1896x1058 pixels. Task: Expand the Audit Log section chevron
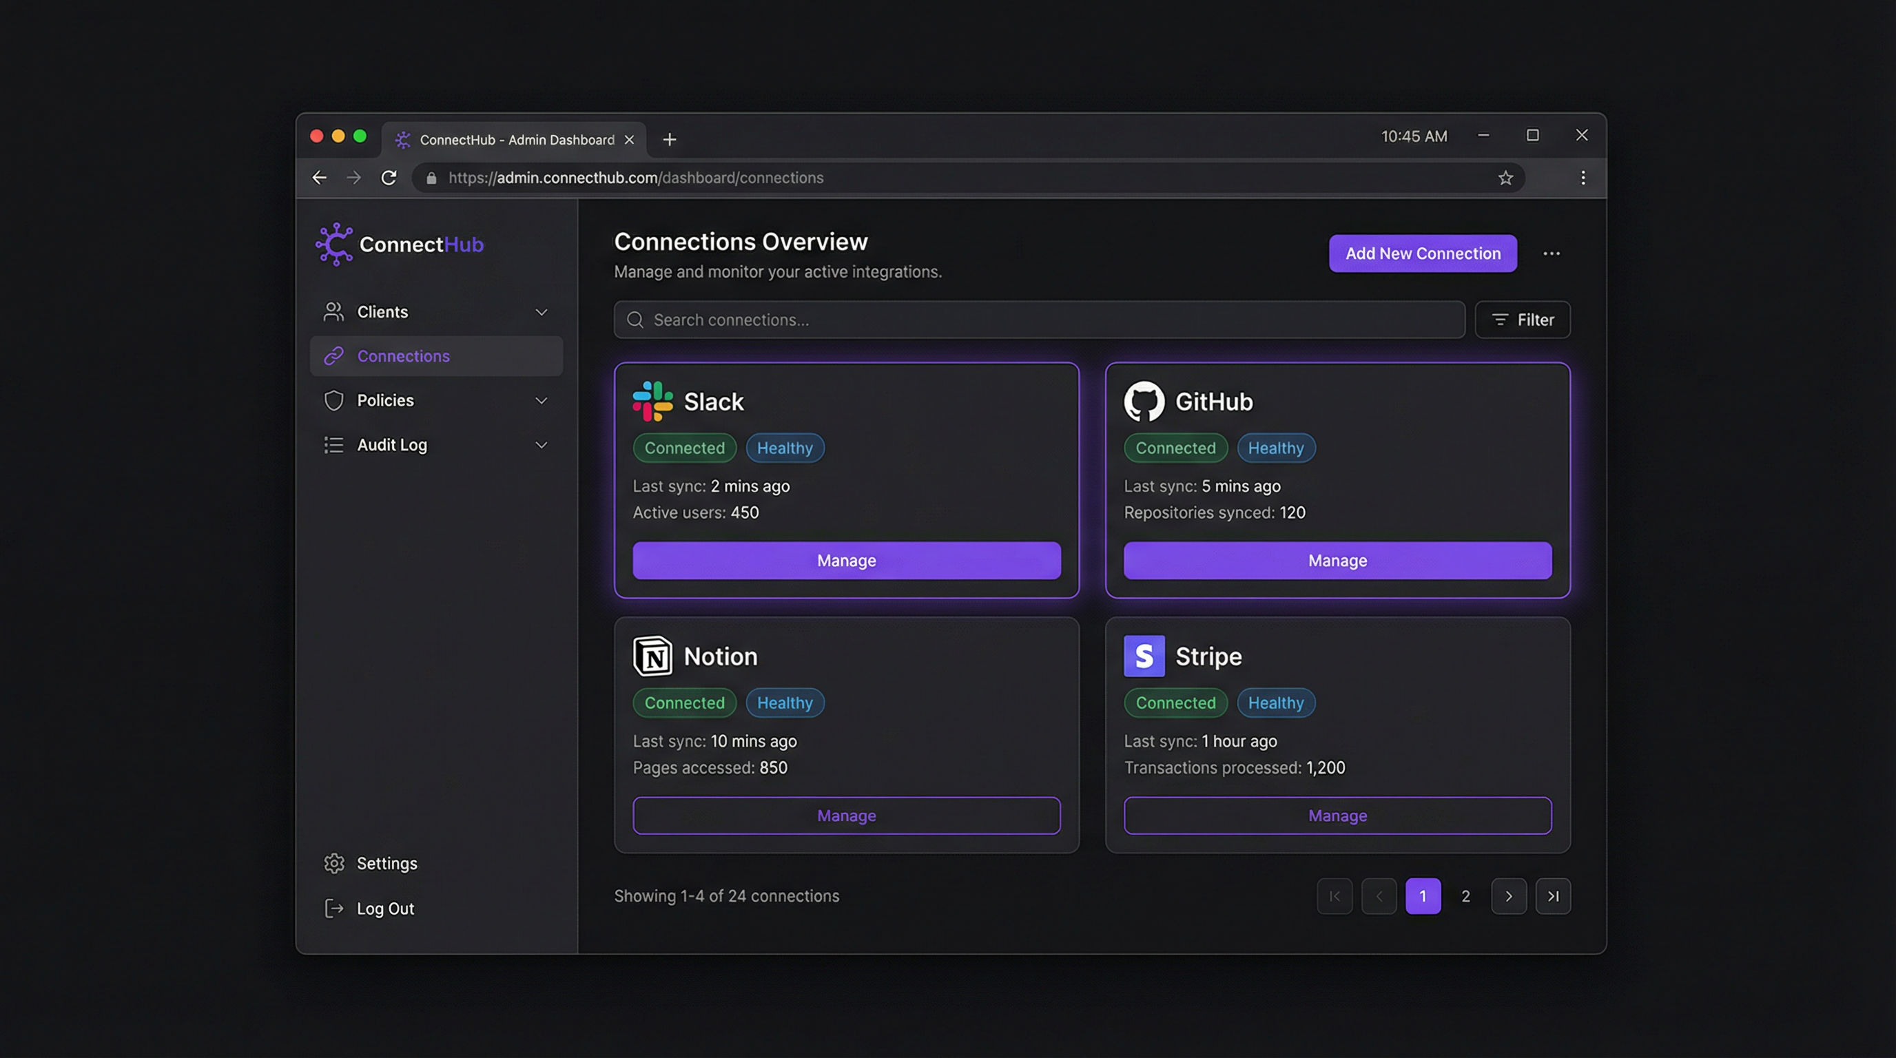pyautogui.click(x=542, y=444)
